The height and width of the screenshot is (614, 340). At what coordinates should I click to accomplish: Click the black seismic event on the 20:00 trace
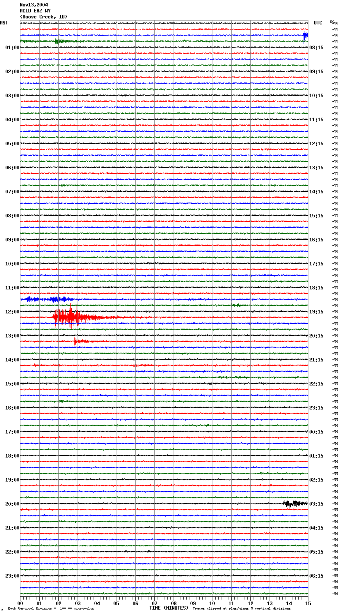click(x=295, y=504)
